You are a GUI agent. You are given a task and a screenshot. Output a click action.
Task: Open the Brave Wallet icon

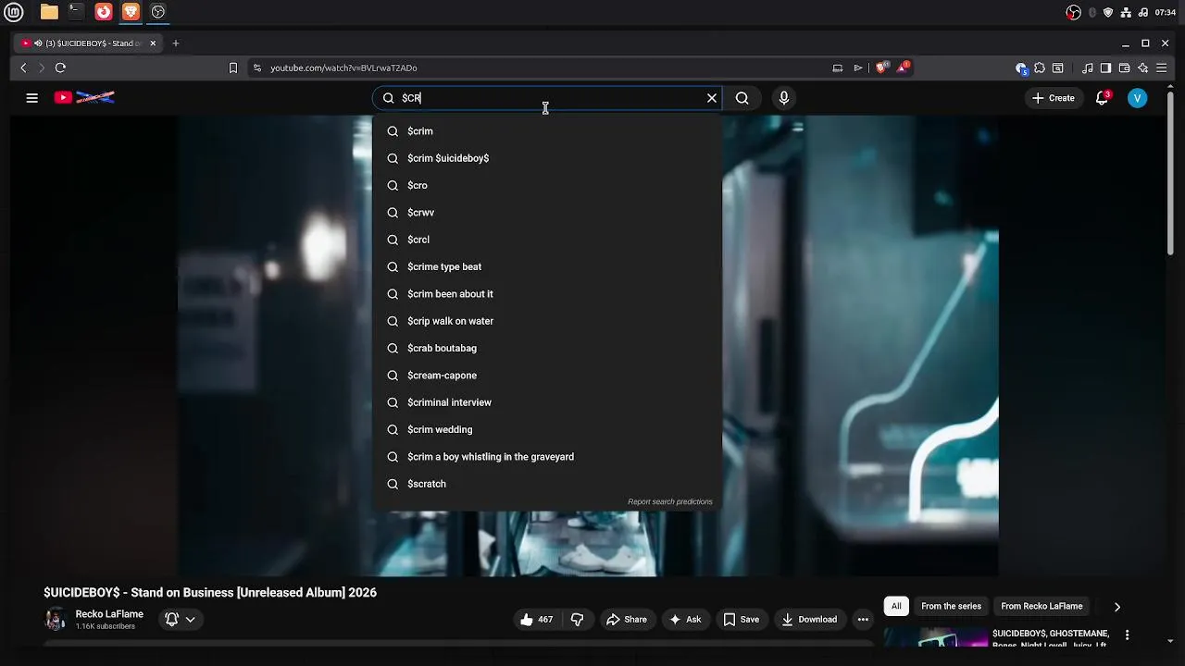(1124, 68)
